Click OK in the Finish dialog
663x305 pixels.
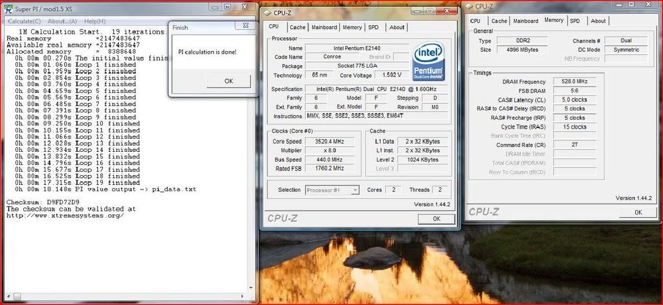[x=229, y=81]
